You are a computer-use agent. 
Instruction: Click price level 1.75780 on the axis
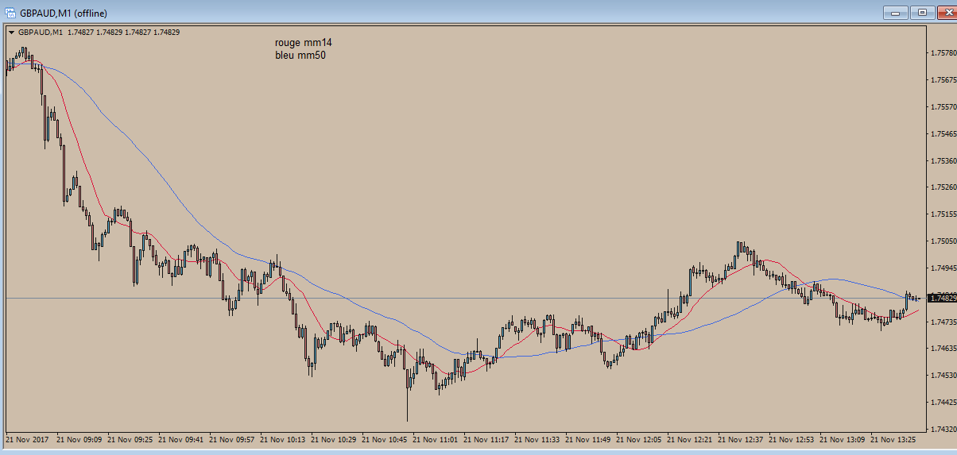tap(942, 53)
